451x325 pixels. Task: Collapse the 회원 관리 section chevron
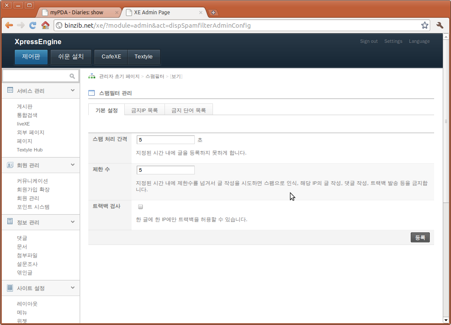[x=73, y=165]
